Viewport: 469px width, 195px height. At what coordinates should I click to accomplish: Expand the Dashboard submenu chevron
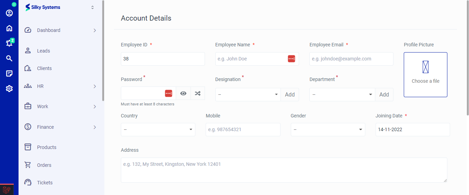click(x=95, y=30)
